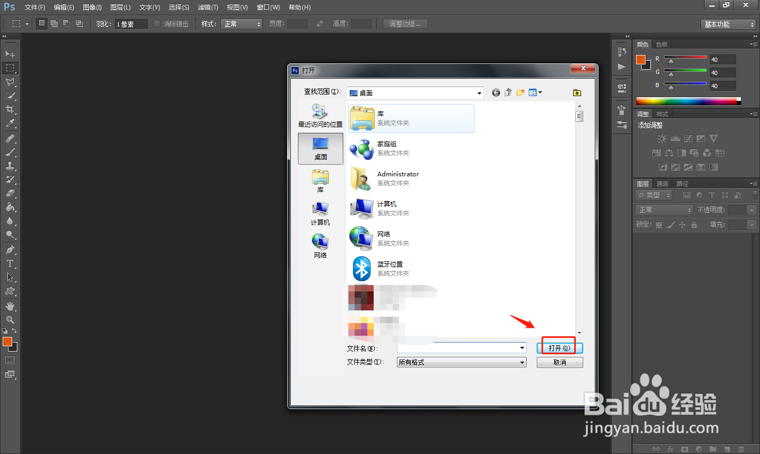Select the Healing Brush tool
This screenshot has width=760, height=454.
[10, 138]
